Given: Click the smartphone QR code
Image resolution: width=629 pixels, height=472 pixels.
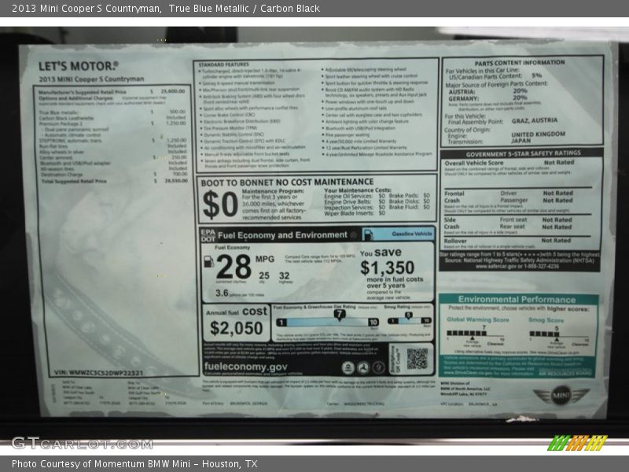Looking at the screenshot, I should point(417,359).
